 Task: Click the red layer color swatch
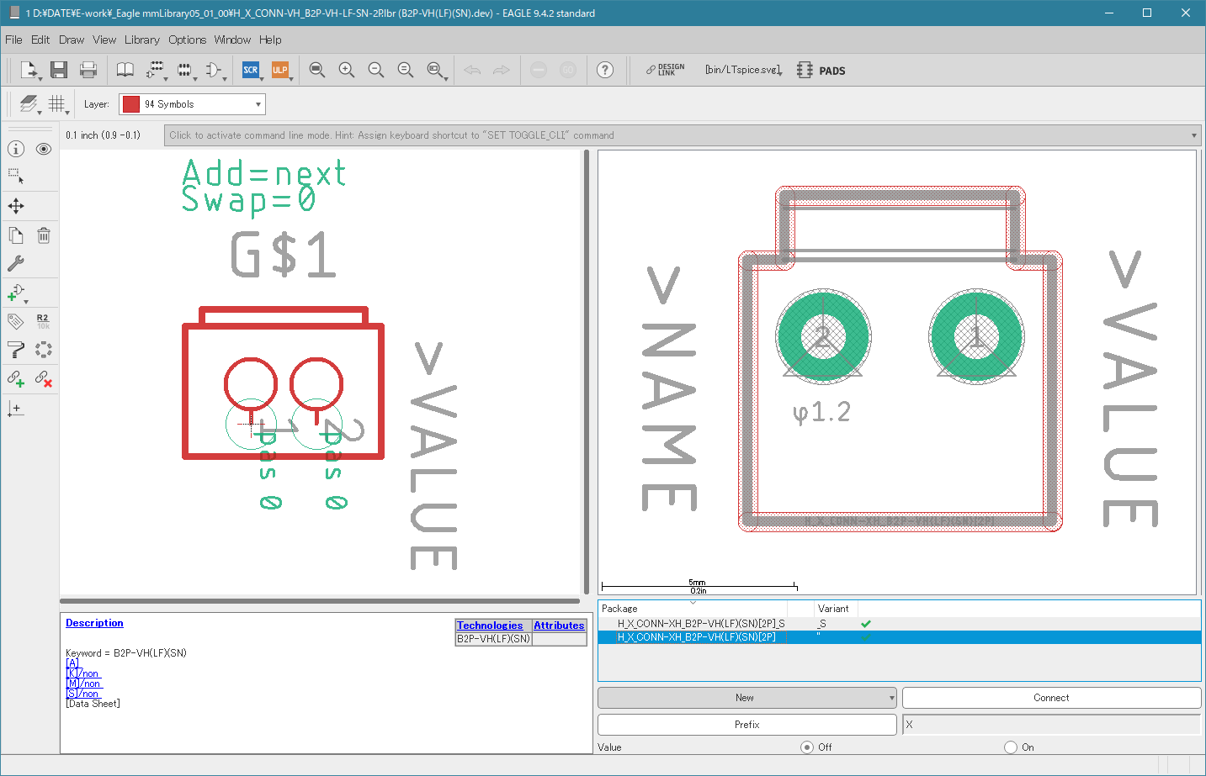pos(131,104)
